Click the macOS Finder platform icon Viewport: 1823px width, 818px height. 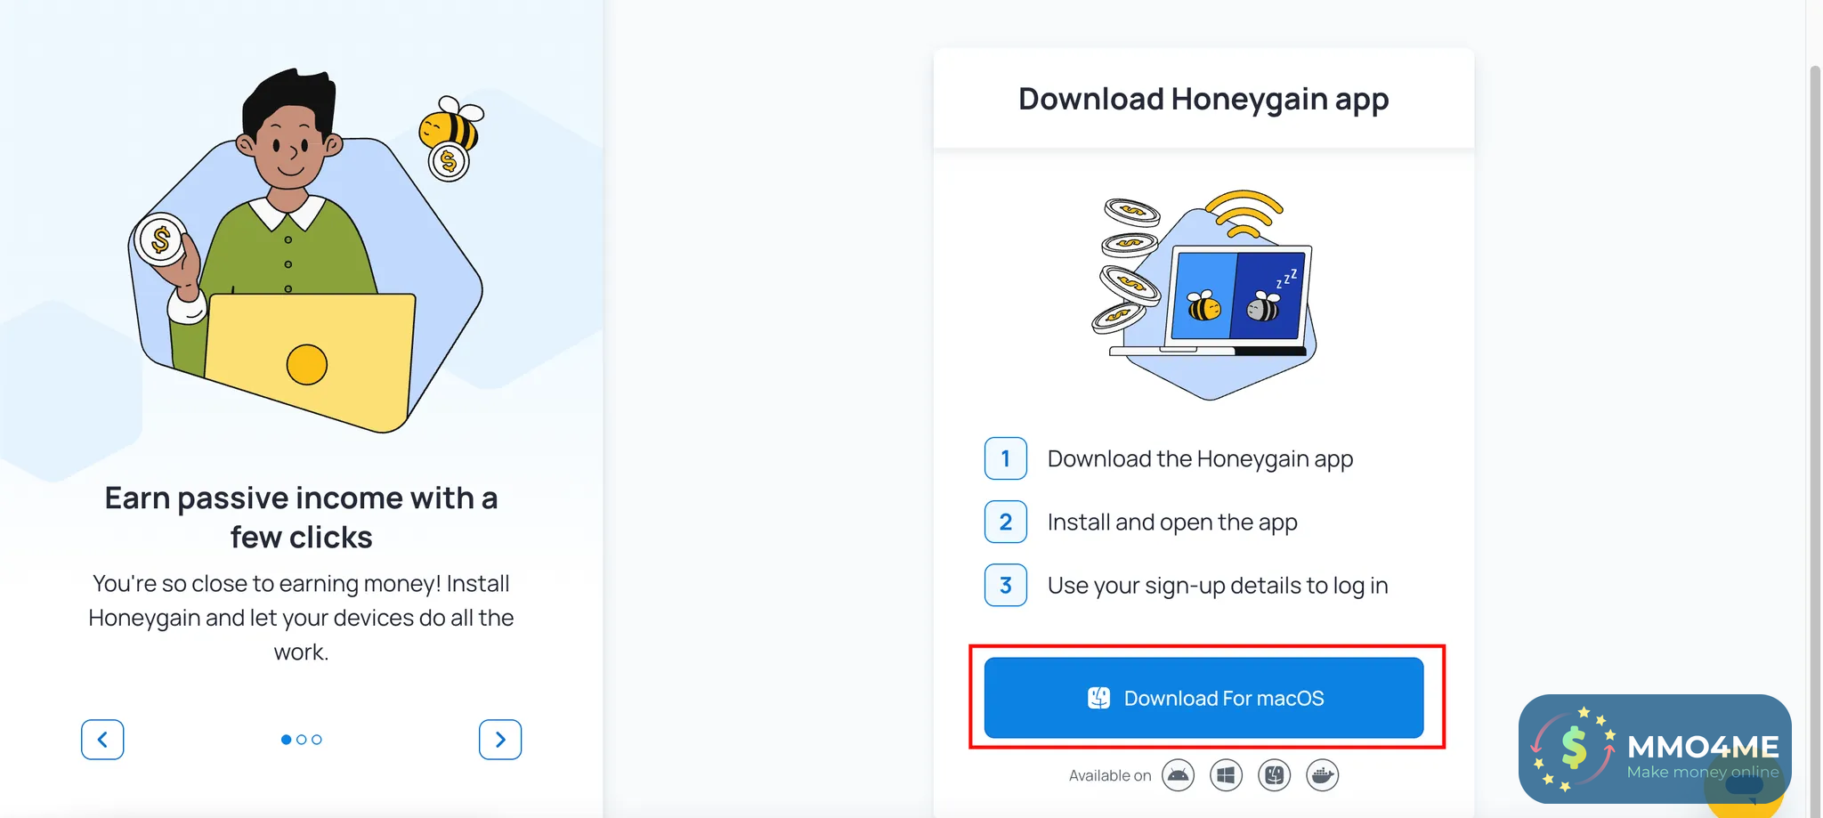(x=1275, y=775)
